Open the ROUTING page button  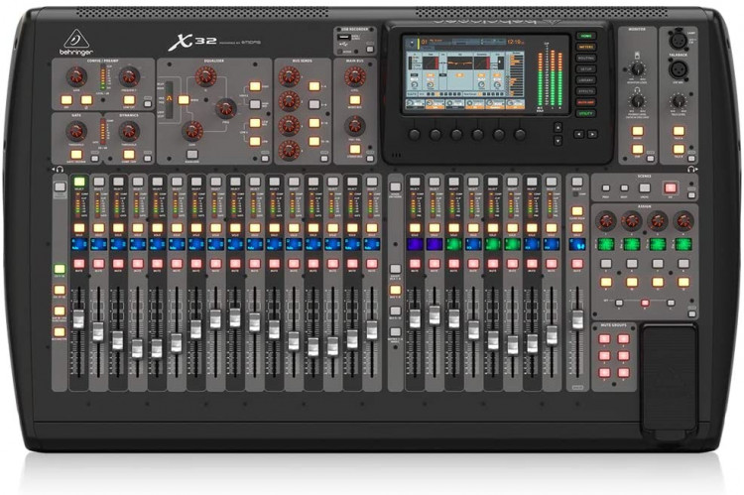point(587,59)
